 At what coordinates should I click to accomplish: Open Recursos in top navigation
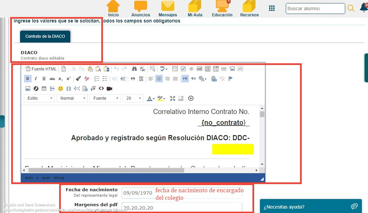[x=249, y=9]
